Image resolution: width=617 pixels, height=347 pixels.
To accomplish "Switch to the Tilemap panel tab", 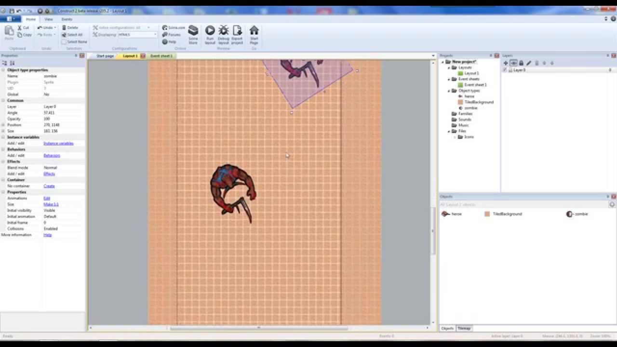I will pos(464,328).
